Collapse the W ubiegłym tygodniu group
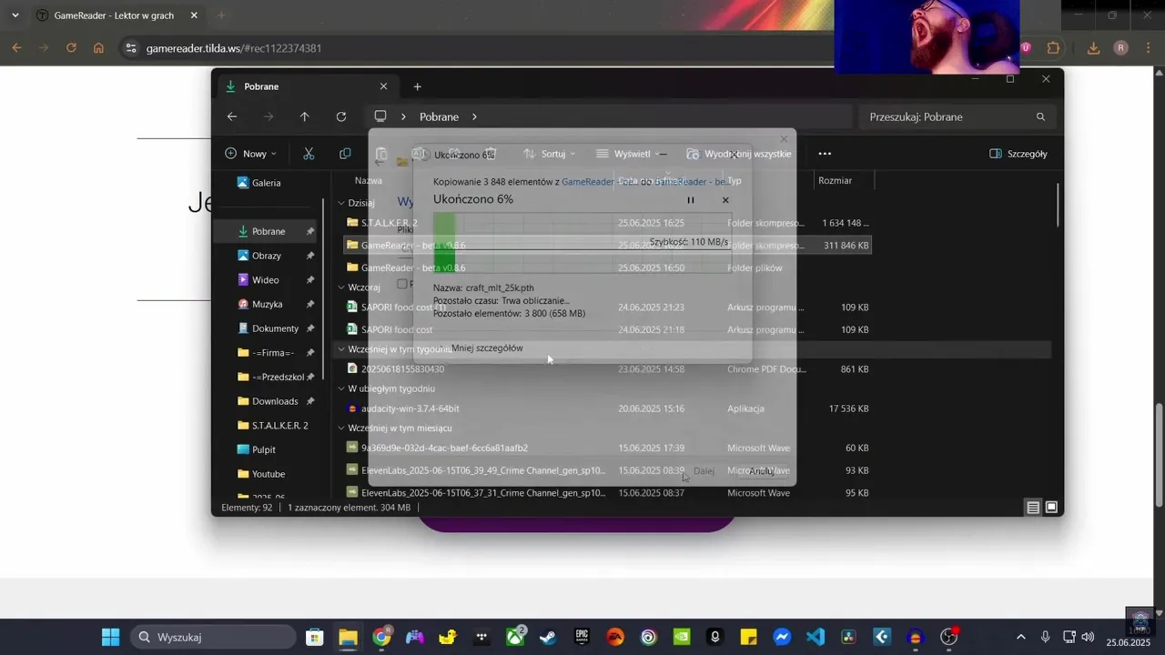 [x=341, y=388]
